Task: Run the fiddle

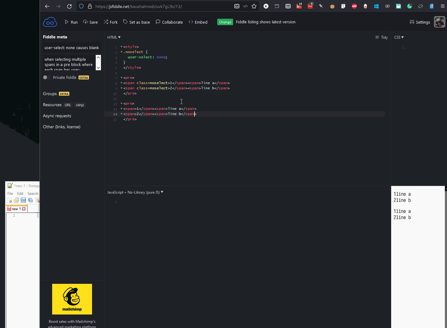Action: click(x=71, y=22)
